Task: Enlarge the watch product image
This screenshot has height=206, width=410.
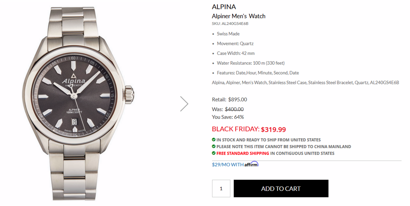Action: (x=79, y=102)
